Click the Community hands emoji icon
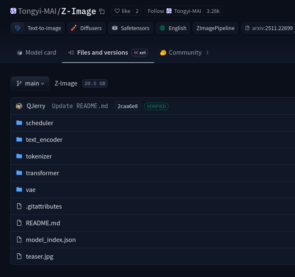Image resolution: width=295 pixels, height=277 pixels. (x=163, y=53)
